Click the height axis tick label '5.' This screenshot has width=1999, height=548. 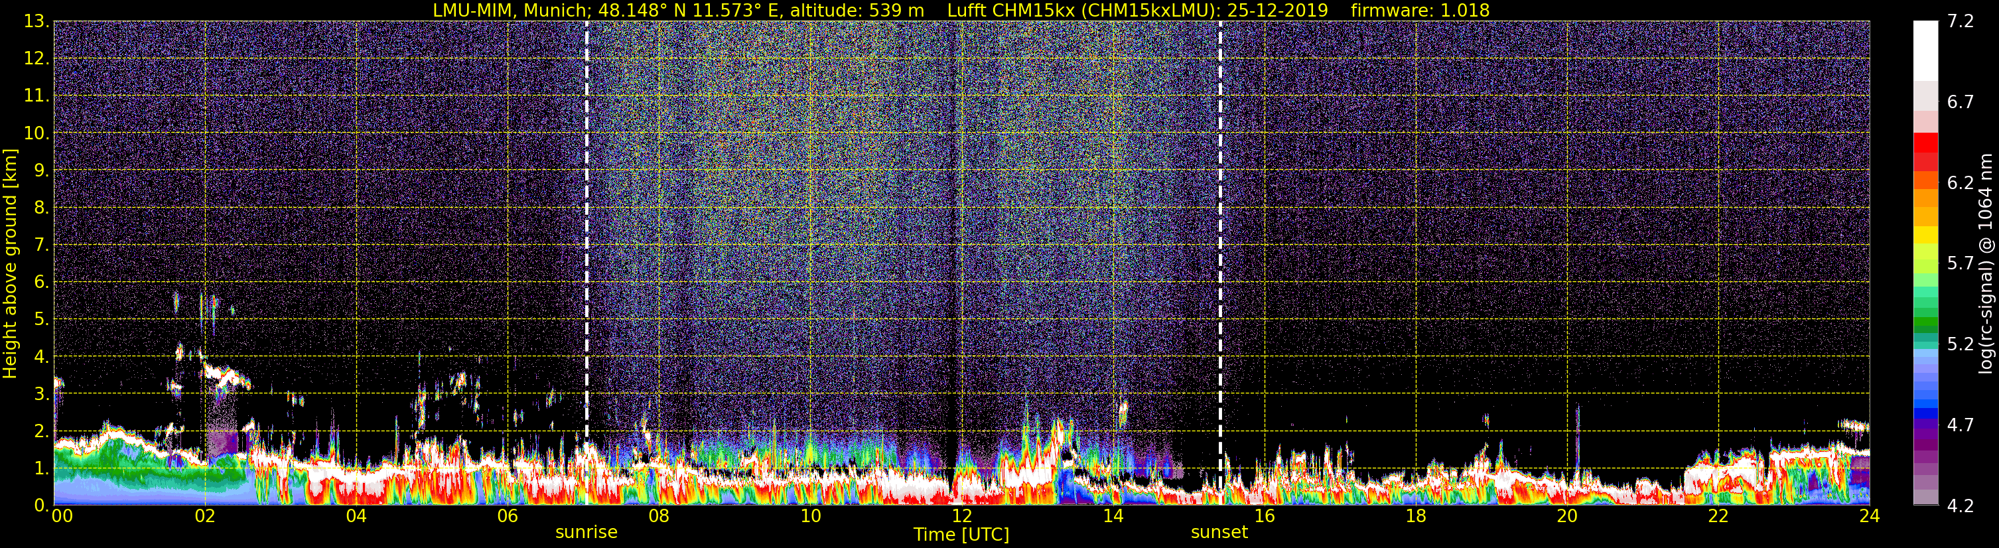(41, 320)
